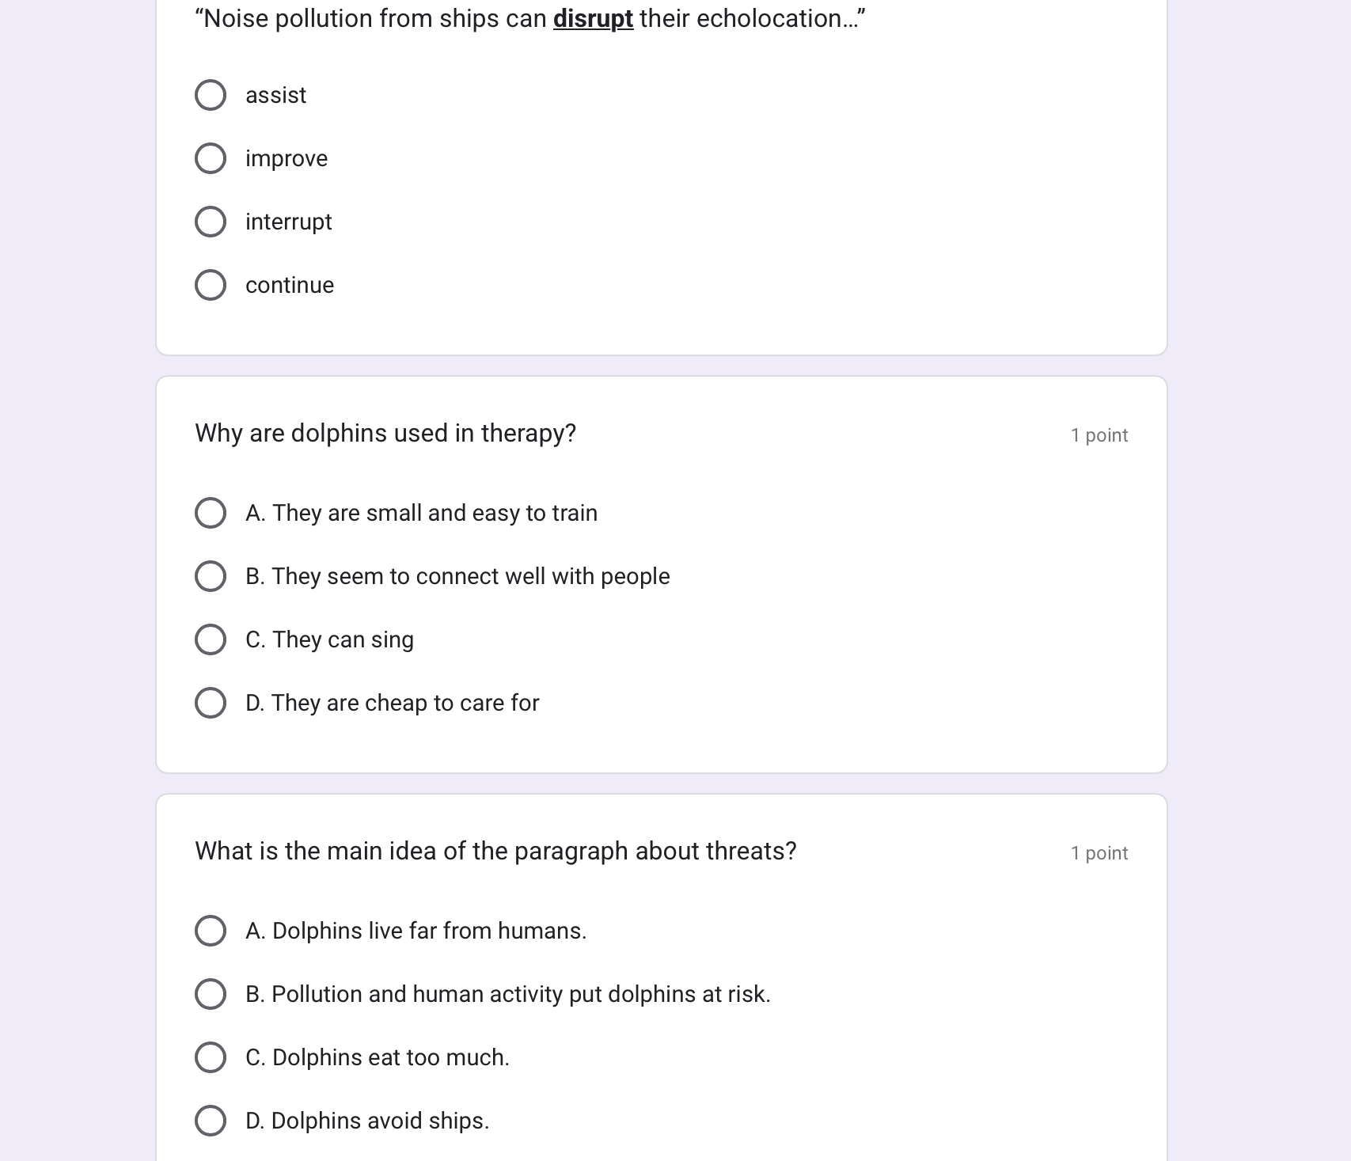Select 'continue' radio button
The width and height of the screenshot is (1351, 1161).
[x=211, y=285]
